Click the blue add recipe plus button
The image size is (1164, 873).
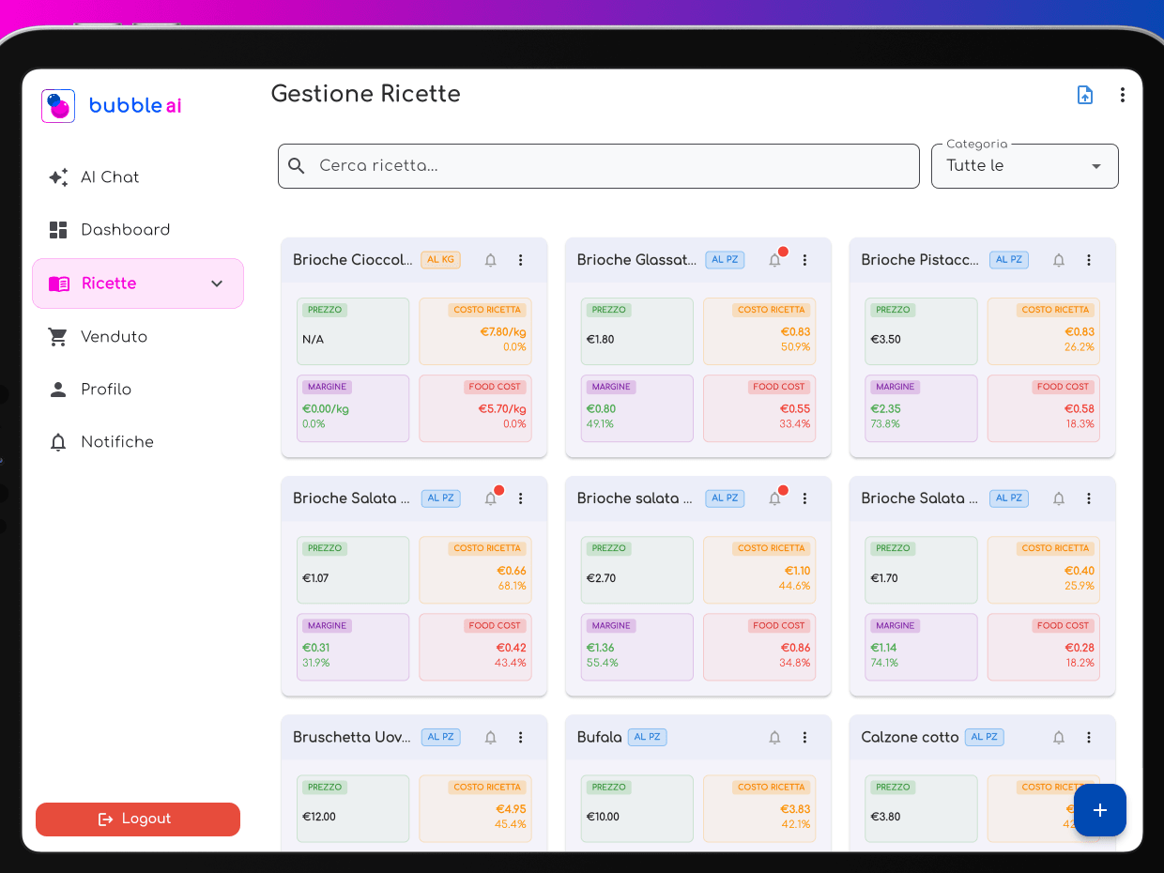(x=1099, y=810)
